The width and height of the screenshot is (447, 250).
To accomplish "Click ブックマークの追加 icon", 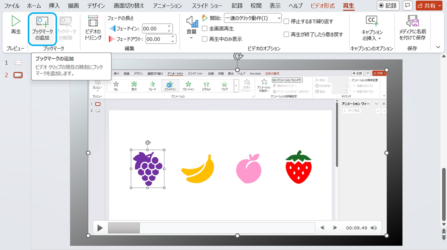I will click(42, 22).
